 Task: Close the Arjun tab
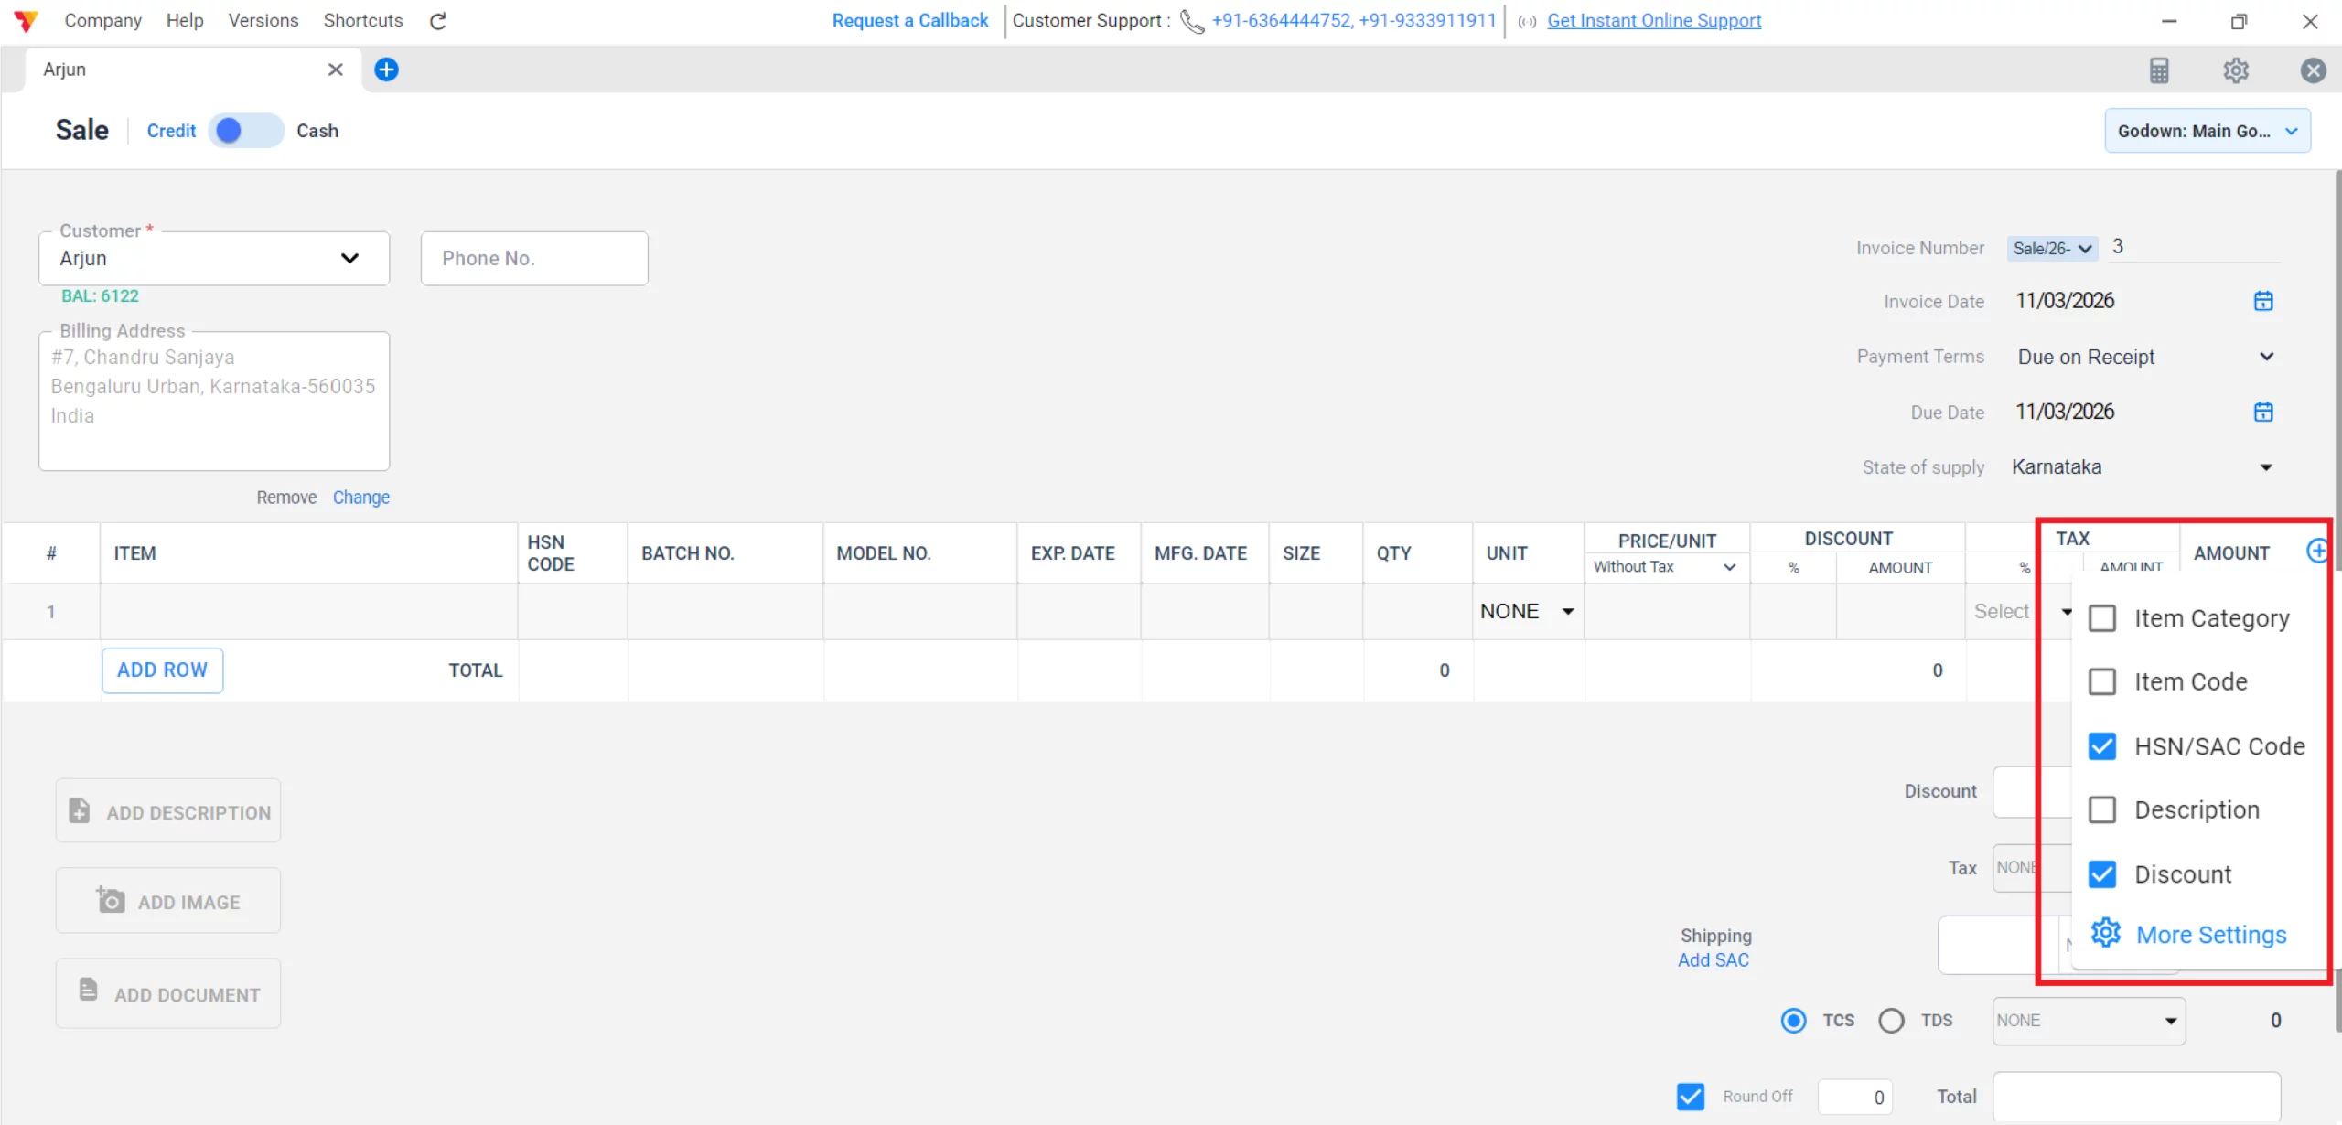(336, 70)
